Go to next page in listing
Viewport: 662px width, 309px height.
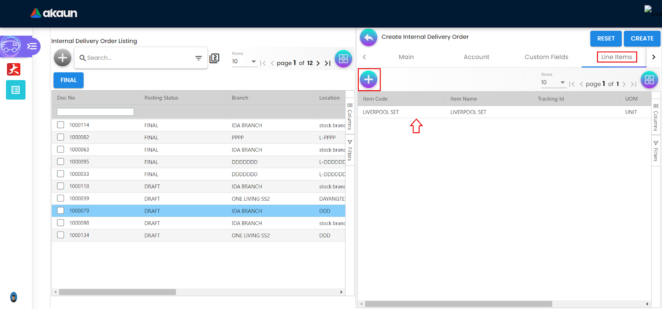point(318,63)
